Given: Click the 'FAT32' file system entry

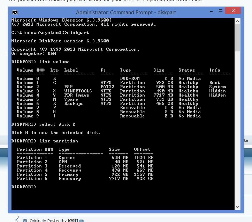Looking at the screenshot, I should (107, 87).
